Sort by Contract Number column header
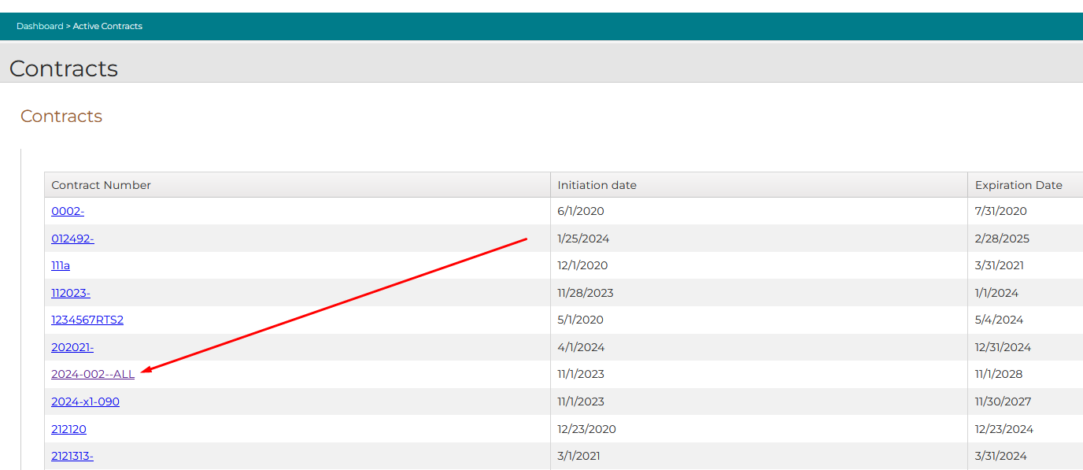Image resolution: width=1083 pixels, height=470 pixels. pos(101,185)
